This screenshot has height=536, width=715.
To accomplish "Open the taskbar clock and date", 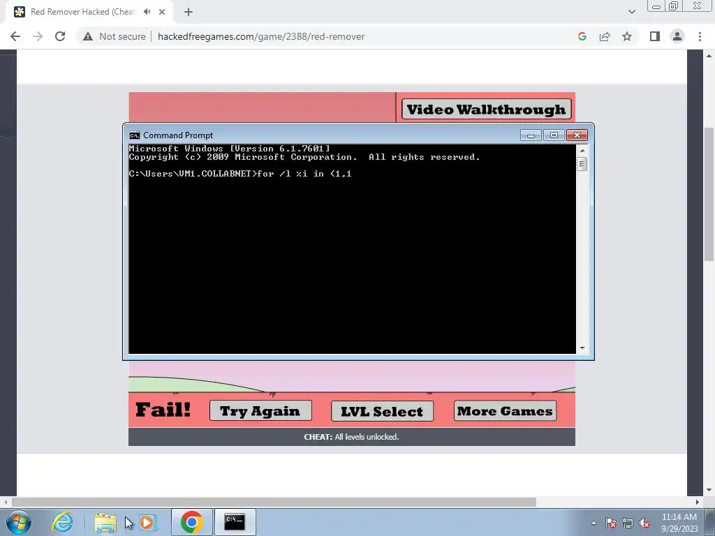I will [x=679, y=523].
